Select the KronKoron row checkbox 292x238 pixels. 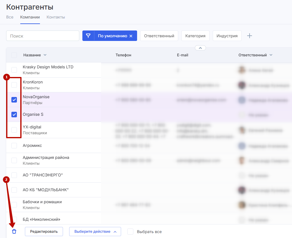click(14, 85)
